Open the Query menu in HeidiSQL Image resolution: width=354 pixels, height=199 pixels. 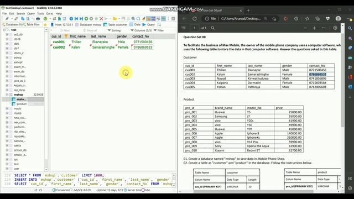click(31, 13)
